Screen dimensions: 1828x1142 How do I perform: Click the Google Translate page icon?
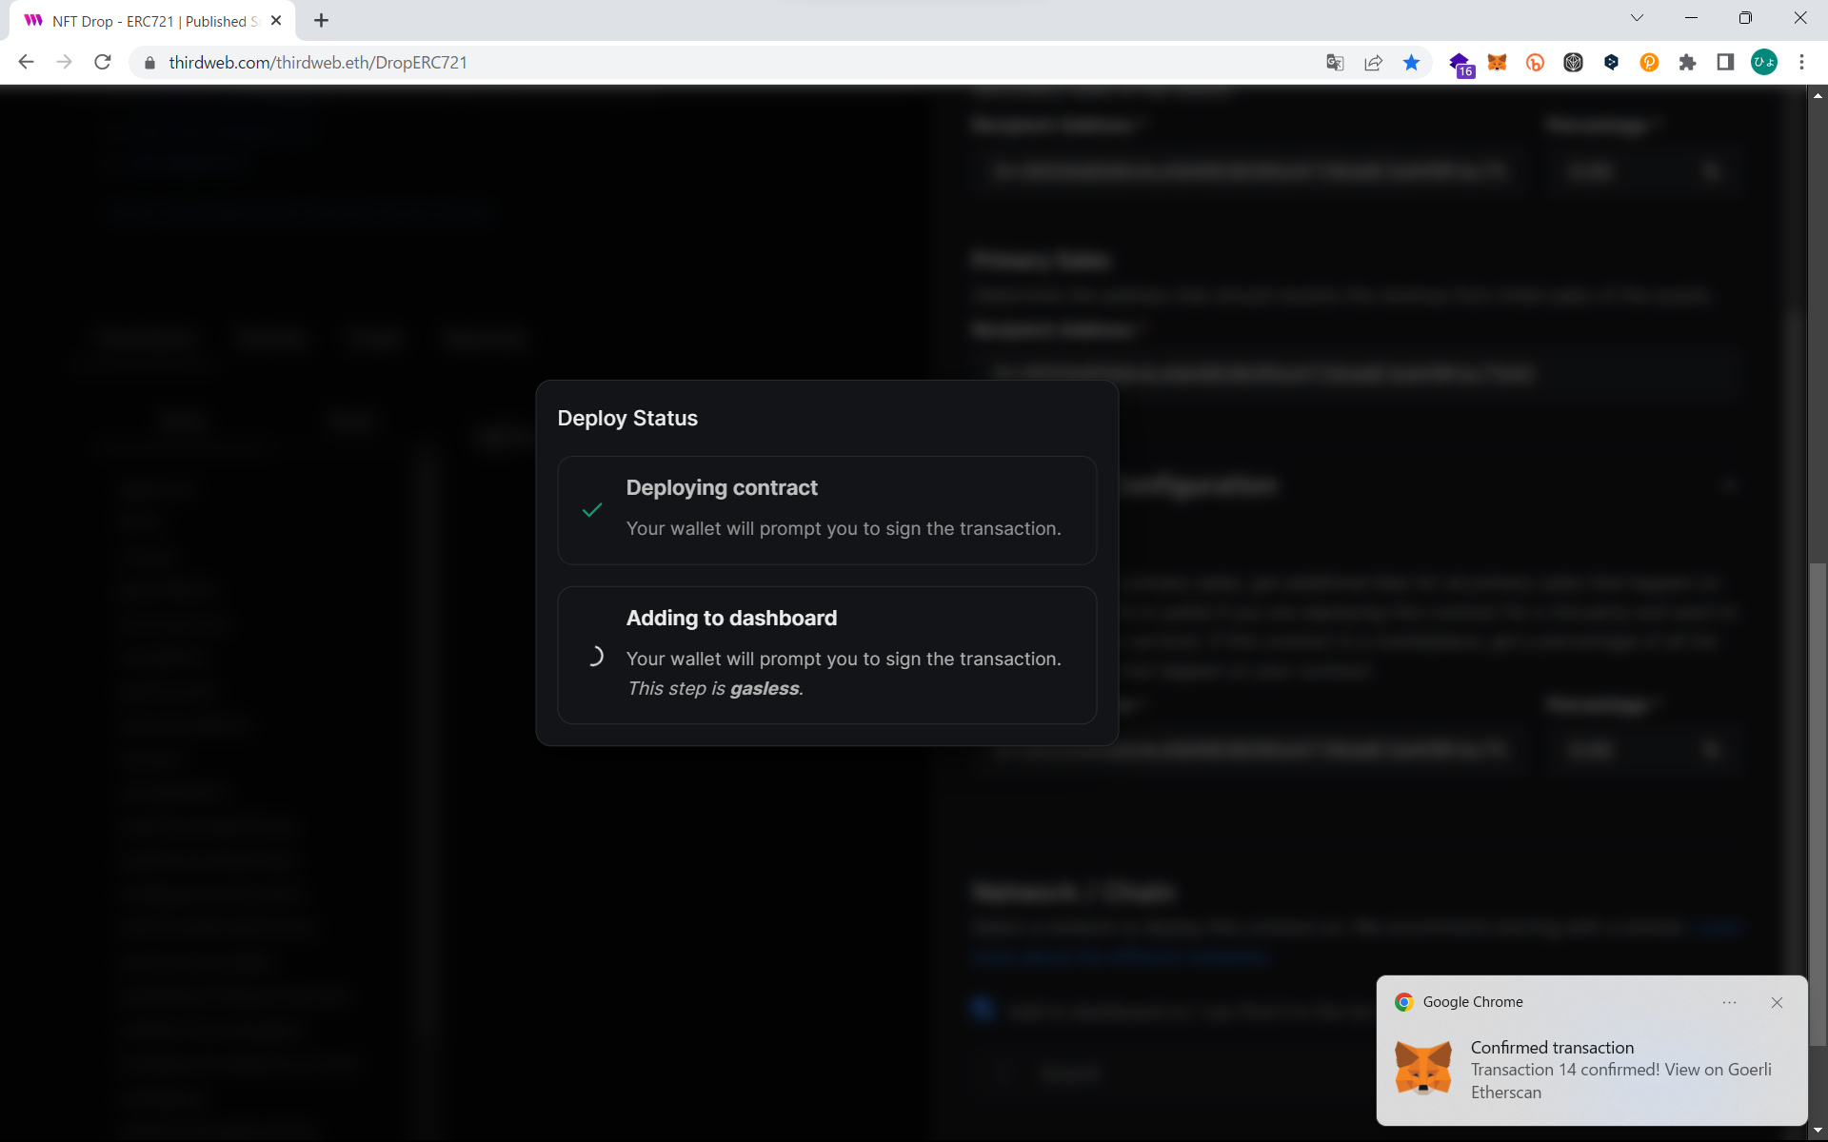point(1335,63)
